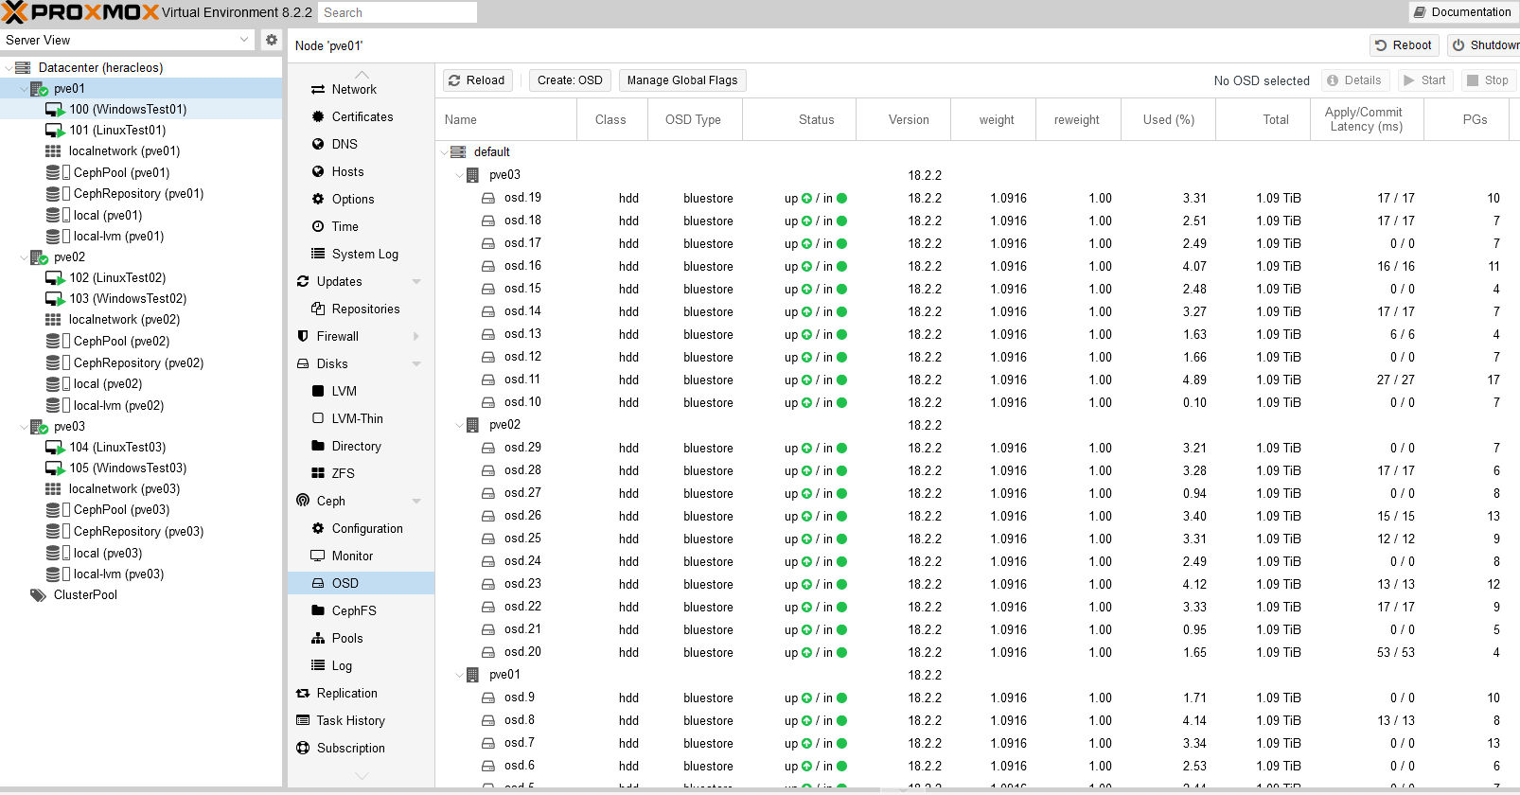The image size is (1520, 795).
Task: Click the Reload button
Action: point(477,80)
